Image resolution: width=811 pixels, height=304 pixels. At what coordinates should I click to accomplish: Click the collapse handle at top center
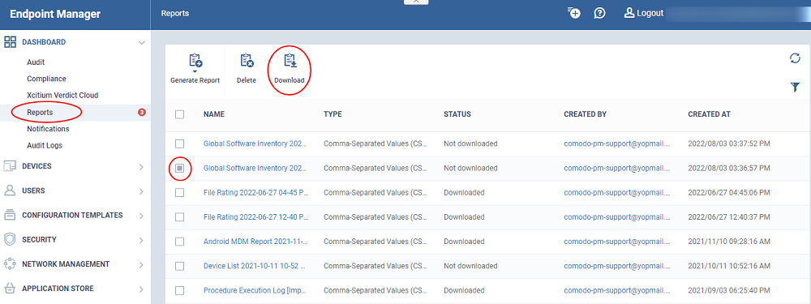[x=416, y=2]
